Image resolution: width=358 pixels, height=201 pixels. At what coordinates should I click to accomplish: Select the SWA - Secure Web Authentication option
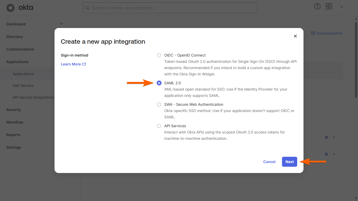(159, 104)
